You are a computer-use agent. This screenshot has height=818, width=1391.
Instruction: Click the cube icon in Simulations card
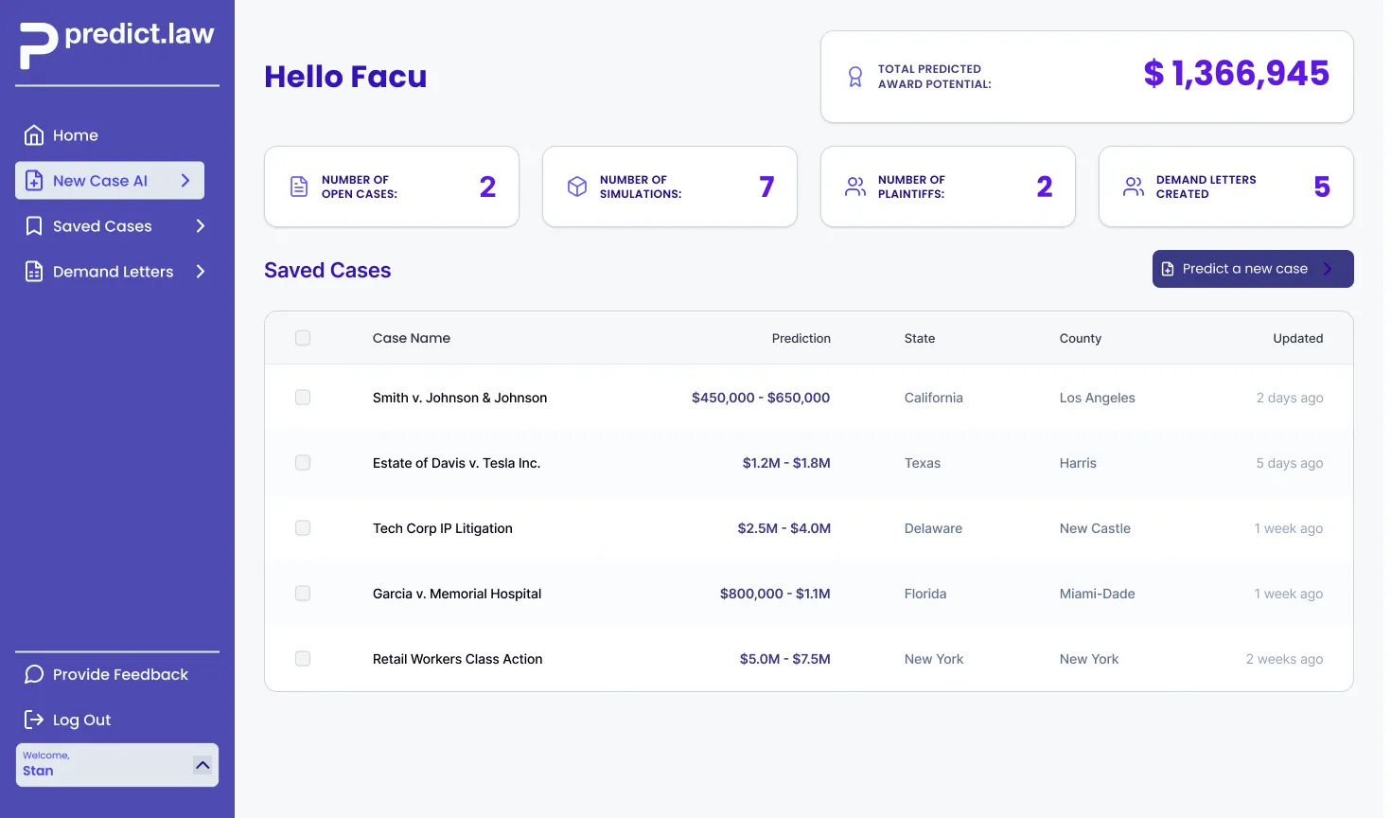pos(577,187)
